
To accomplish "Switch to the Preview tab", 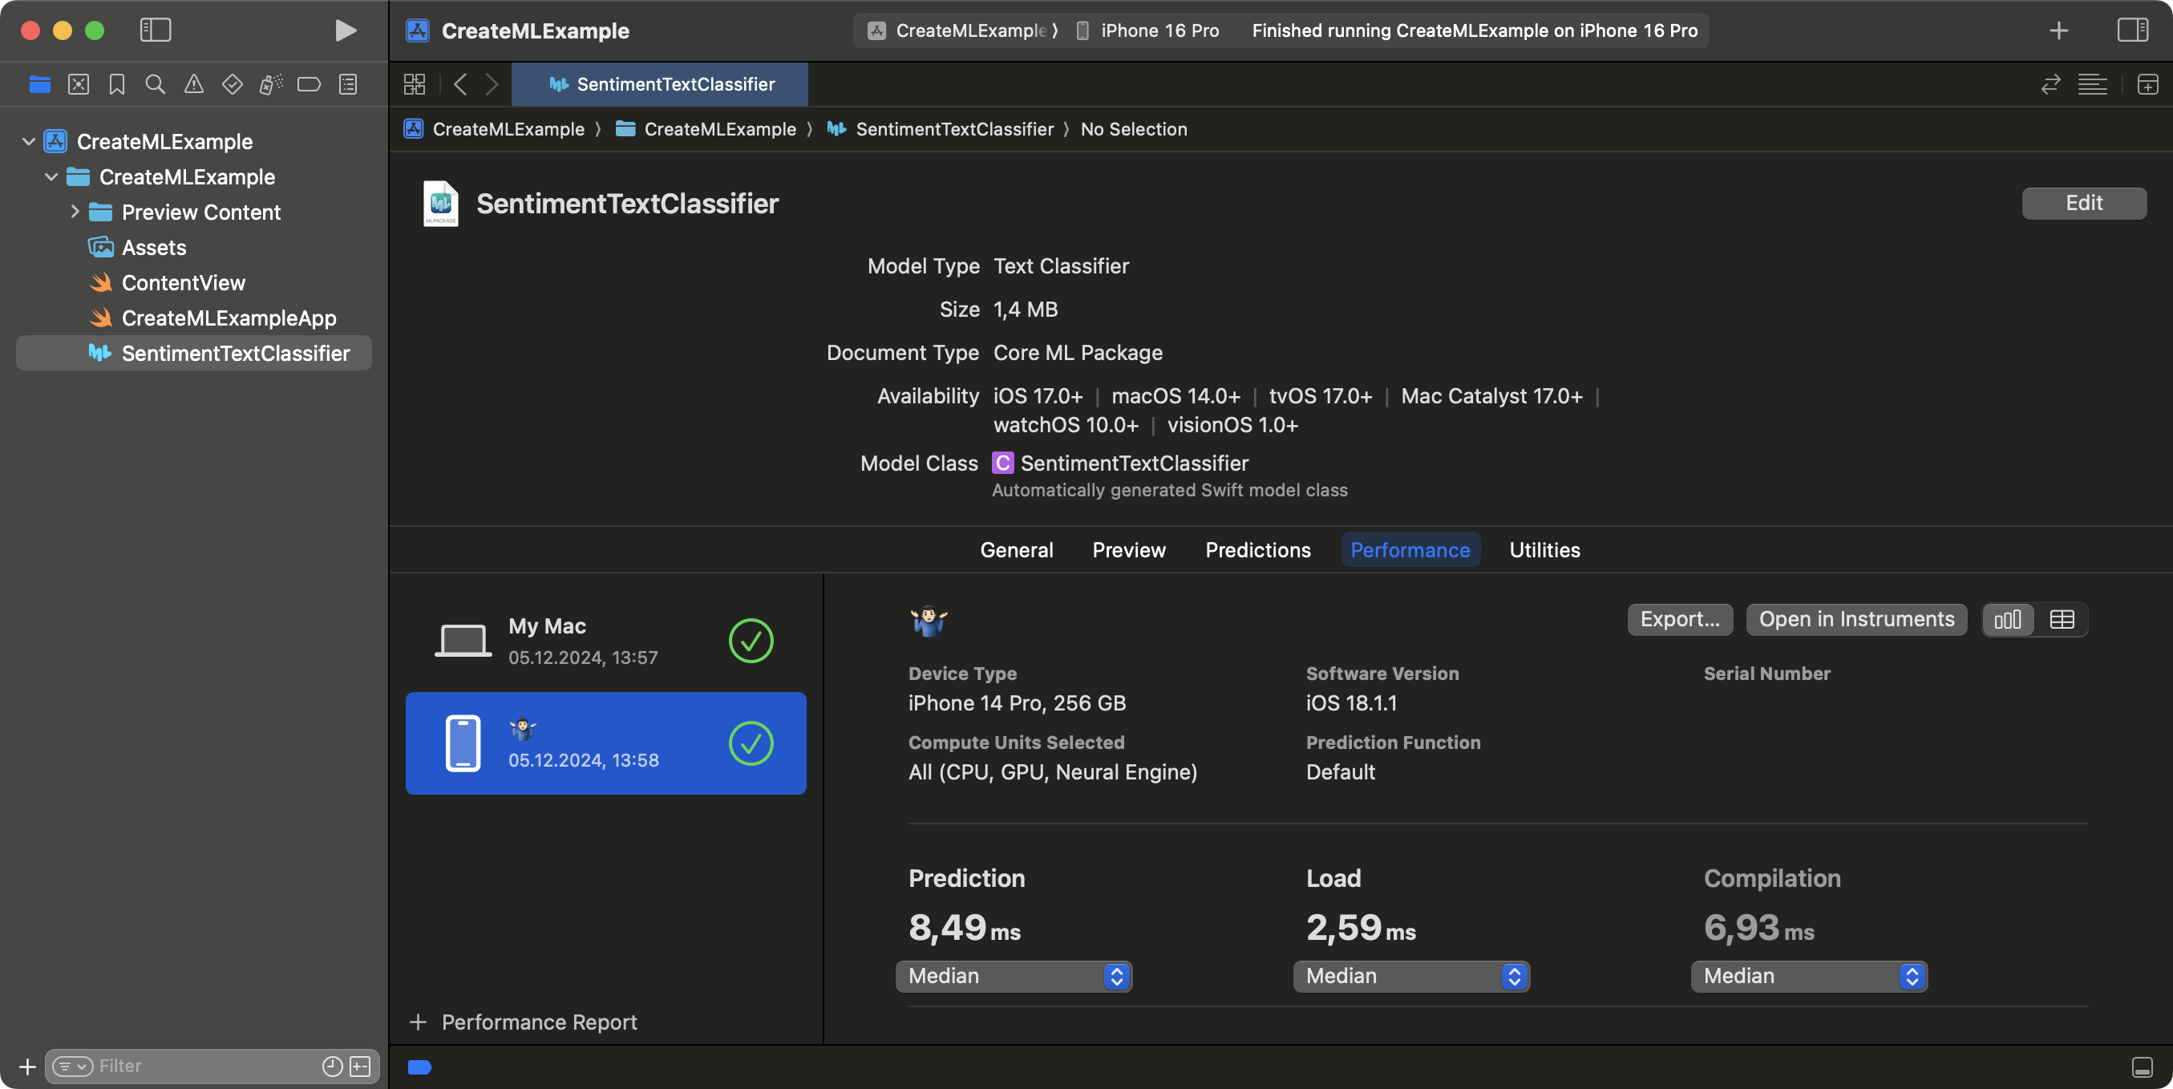I will click(x=1129, y=550).
